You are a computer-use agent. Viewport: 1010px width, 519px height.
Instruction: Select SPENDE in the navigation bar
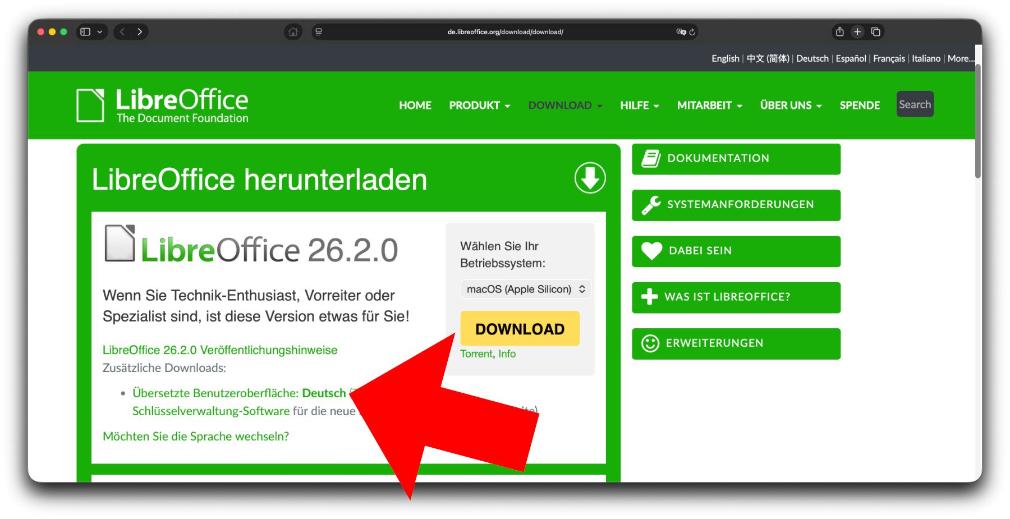pyautogui.click(x=860, y=105)
